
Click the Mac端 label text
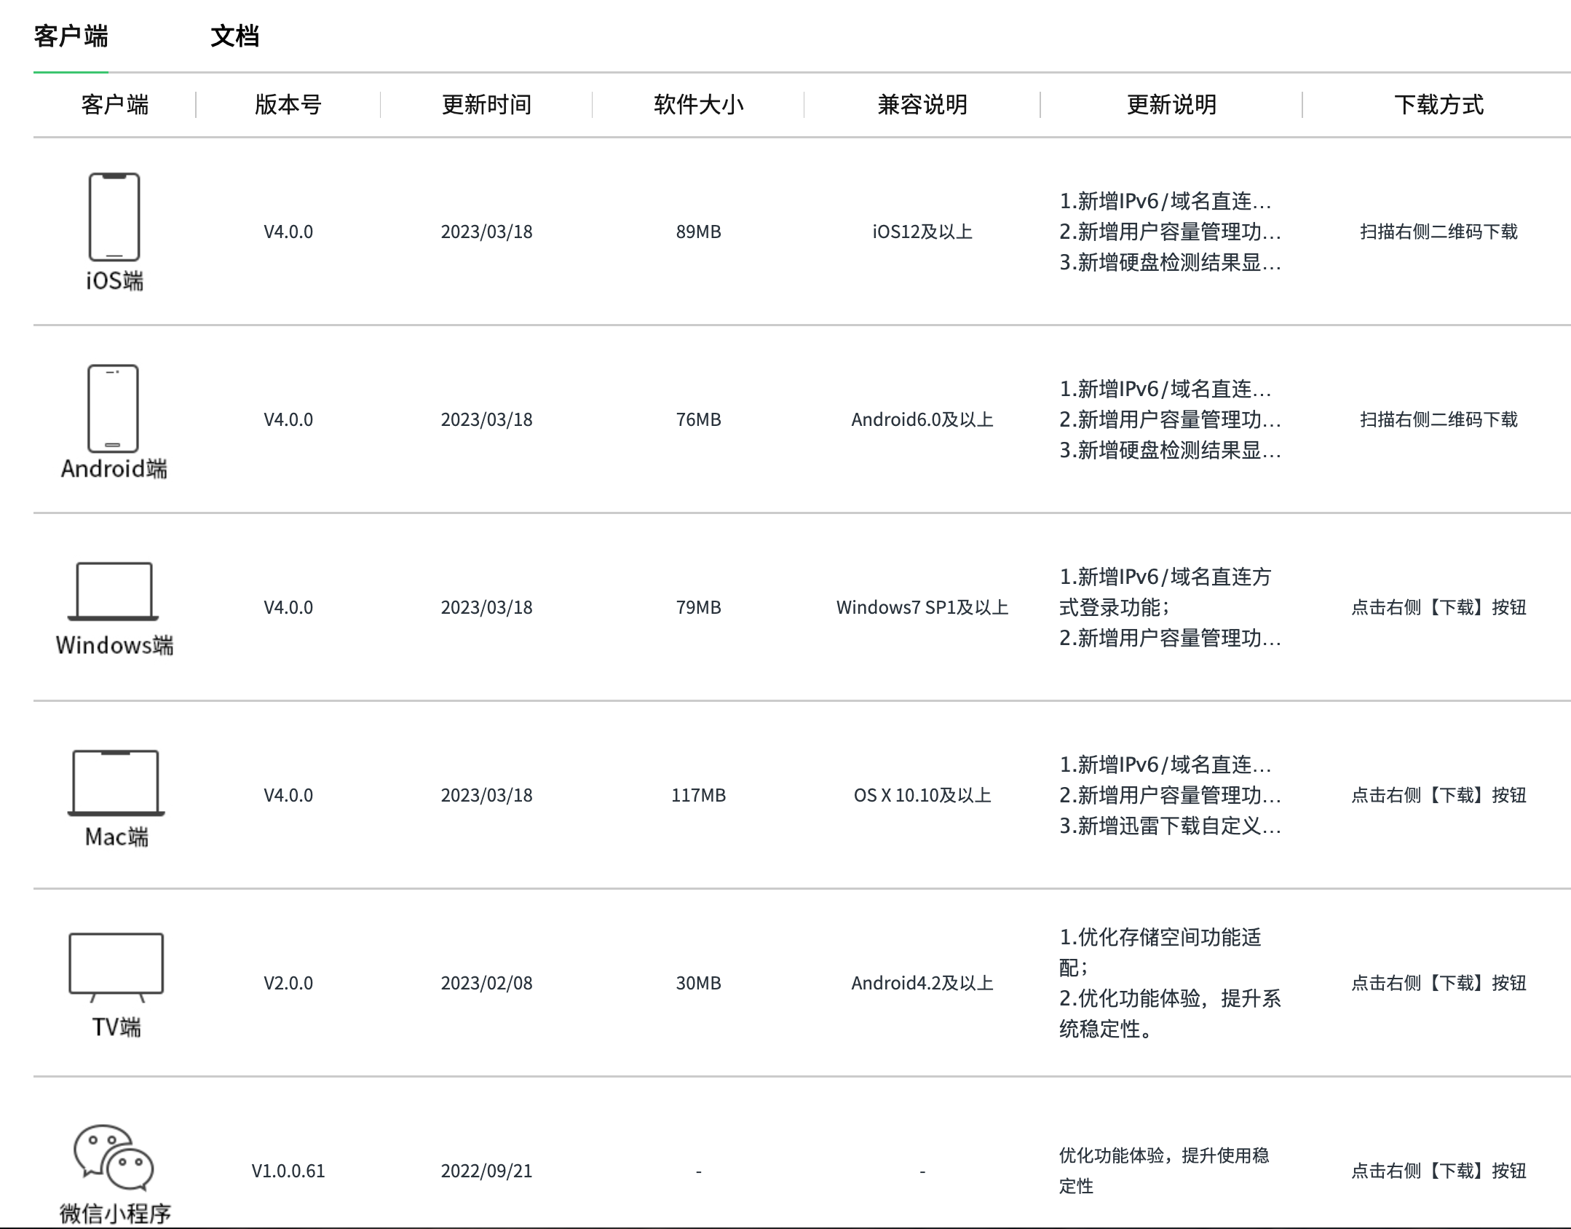[x=116, y=837]
